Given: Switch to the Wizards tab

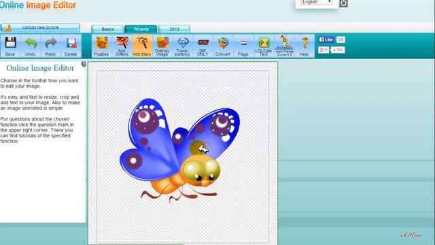Looking at the screenshot, I should pyautogui.click(x=141, y=29).
